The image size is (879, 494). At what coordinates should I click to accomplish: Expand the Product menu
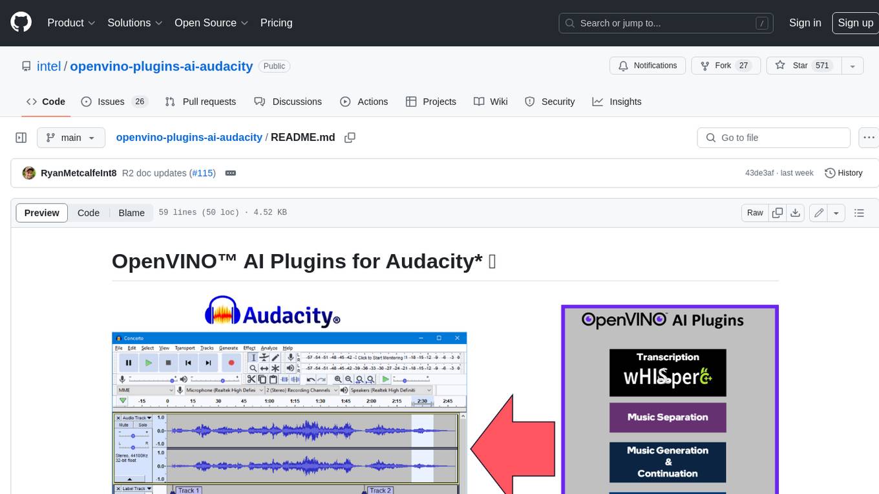coord(71,23)
